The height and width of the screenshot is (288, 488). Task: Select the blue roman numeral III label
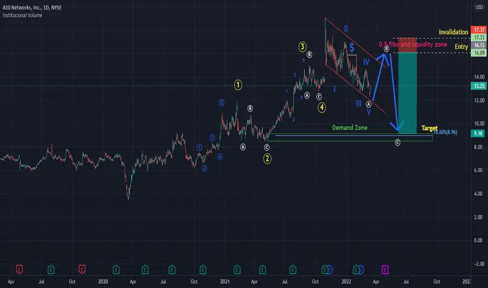pyautogui.click(x=359, y=104)
